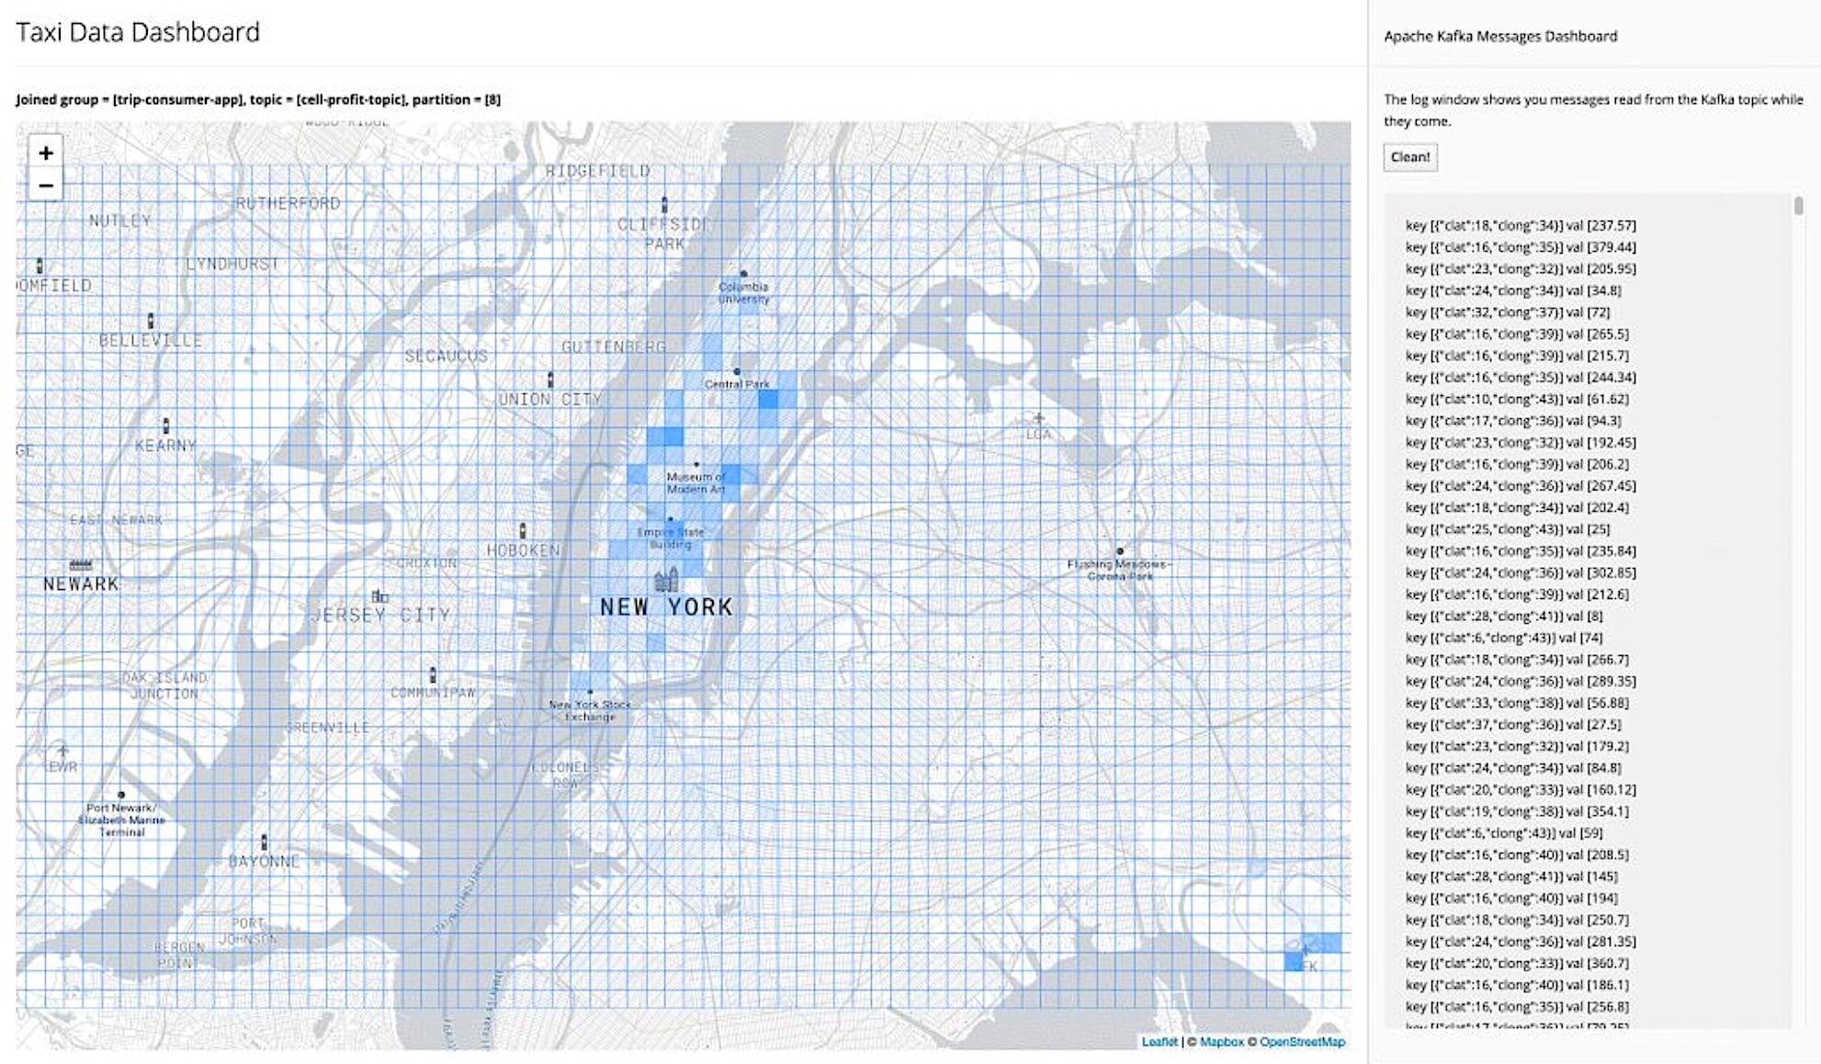Select log row with val [256.8]

1516,1007
